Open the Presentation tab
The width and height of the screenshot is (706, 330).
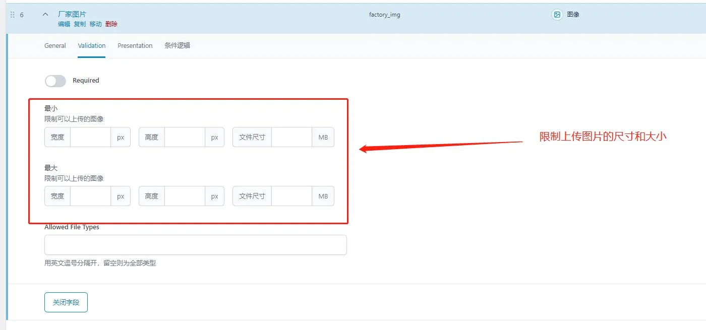135,46
